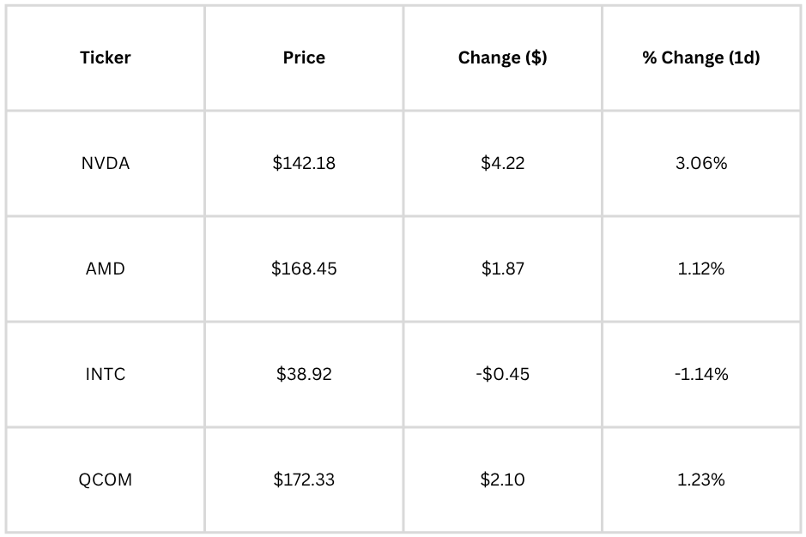Viewport: 806px width, 537px height.
Task: Click the $38.92 price cell
Action: coord(304,374)
